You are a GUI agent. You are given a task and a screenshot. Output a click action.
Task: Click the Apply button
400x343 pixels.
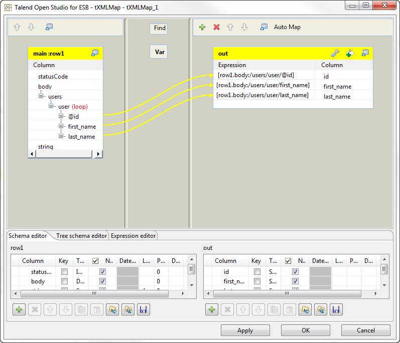coord(245,330)
